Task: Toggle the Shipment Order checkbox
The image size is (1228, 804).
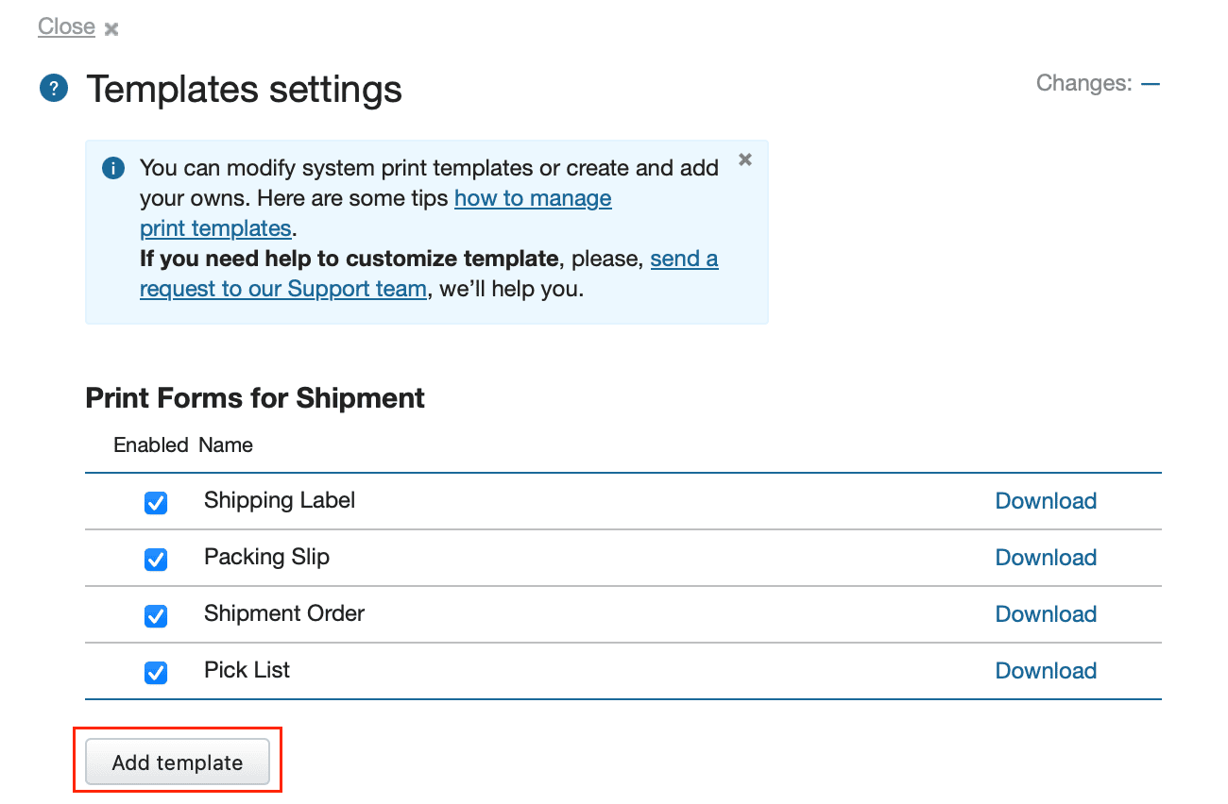Action: click(156, 616)
